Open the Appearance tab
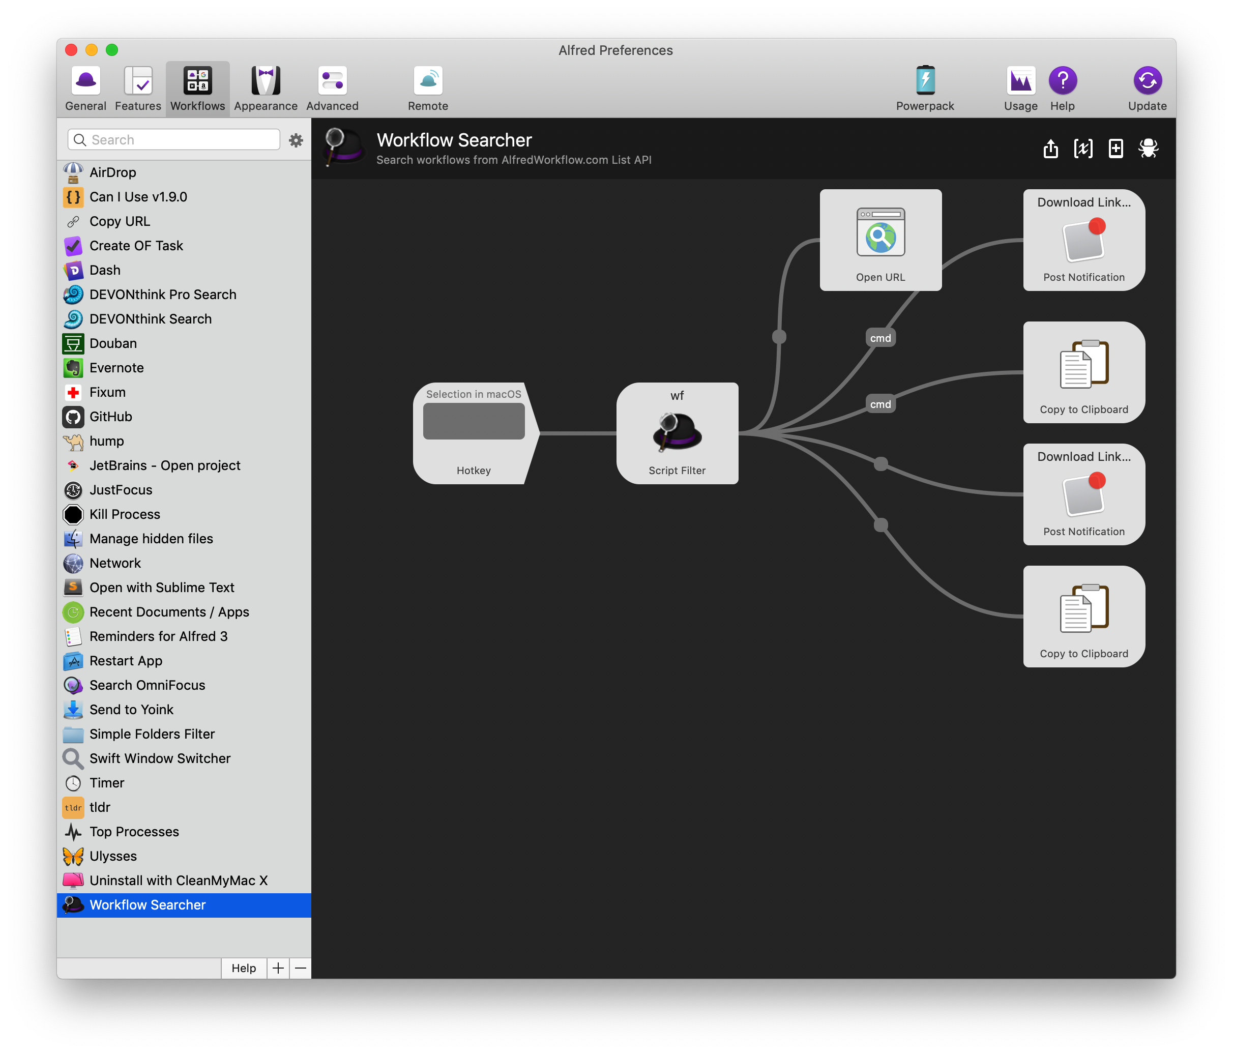The image size is (1233, 1054). (x=266, y=89)
